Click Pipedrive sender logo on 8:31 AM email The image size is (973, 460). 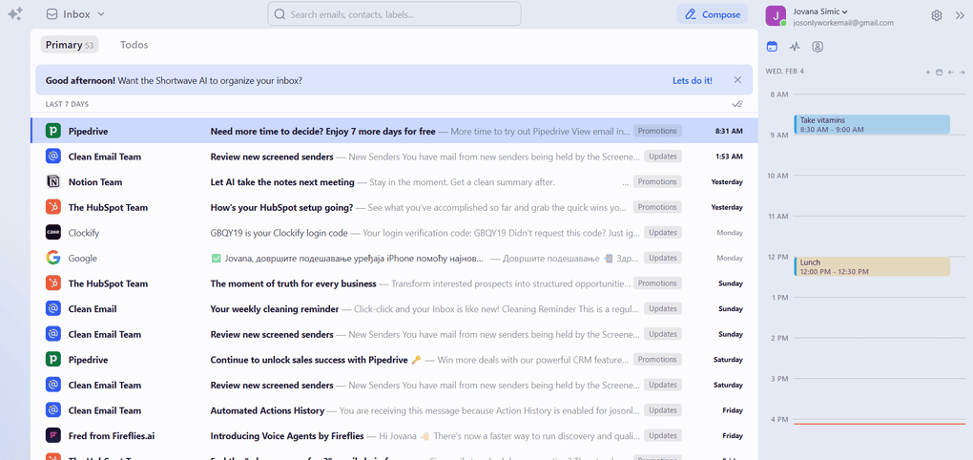tap(52, 131)
